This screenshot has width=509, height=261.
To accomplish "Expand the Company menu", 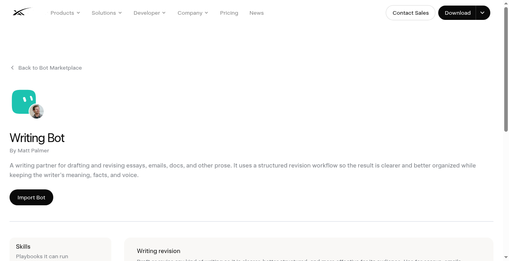I will (193, 13).
